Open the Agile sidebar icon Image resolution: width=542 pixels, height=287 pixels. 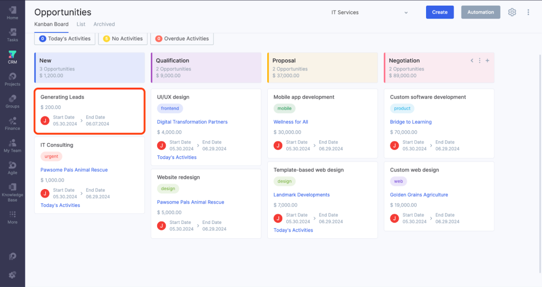(x=12, y=168)
